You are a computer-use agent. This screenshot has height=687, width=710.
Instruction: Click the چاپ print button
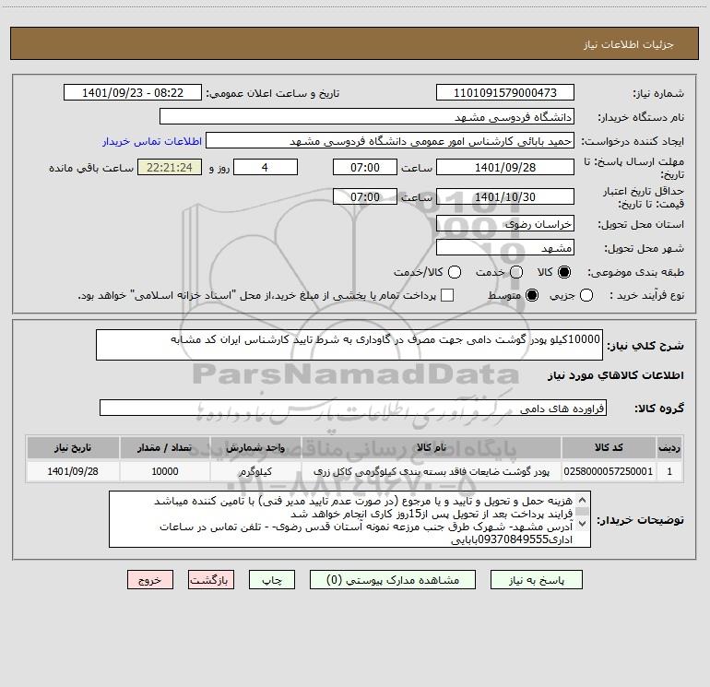pyautogui.click(x=272, y=580)
